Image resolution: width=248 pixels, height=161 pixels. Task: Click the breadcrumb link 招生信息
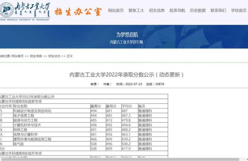coord(36,56)
